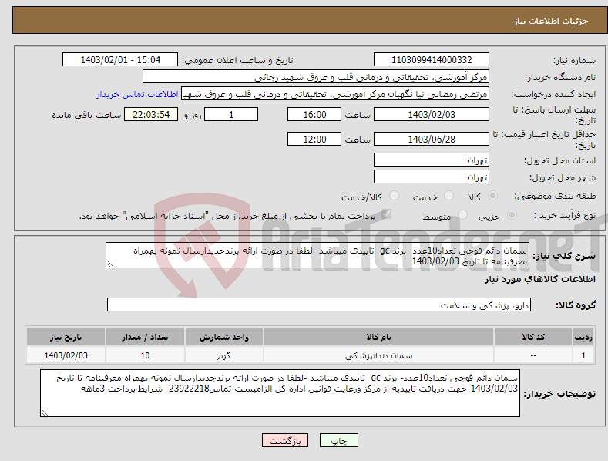The height and width of the screenshot is (461, 608).
Task: Click the buyer organization name field
Action: (x=316, y=77)
